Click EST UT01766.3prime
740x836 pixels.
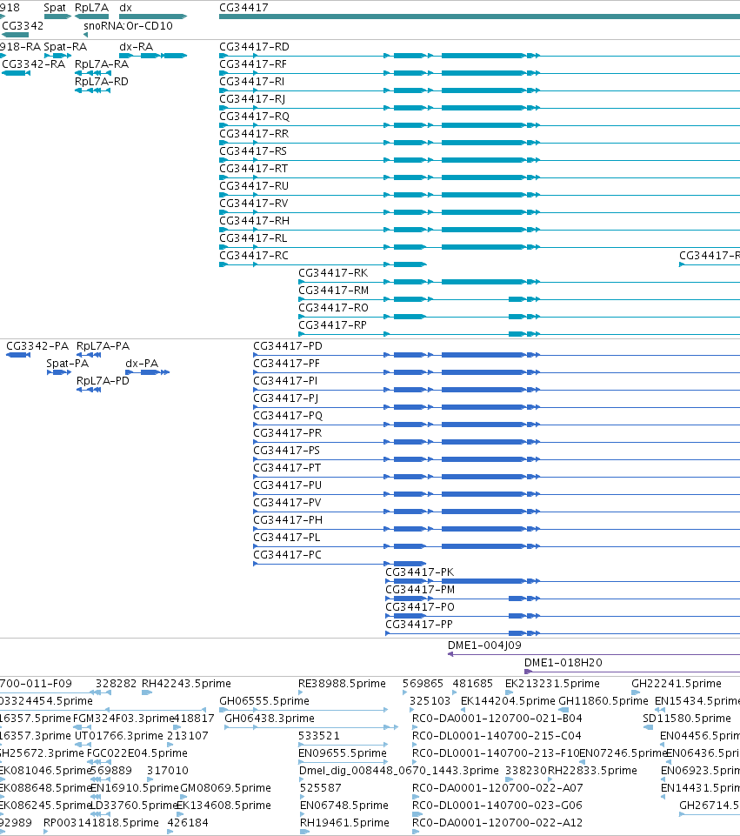pos(119,736)
